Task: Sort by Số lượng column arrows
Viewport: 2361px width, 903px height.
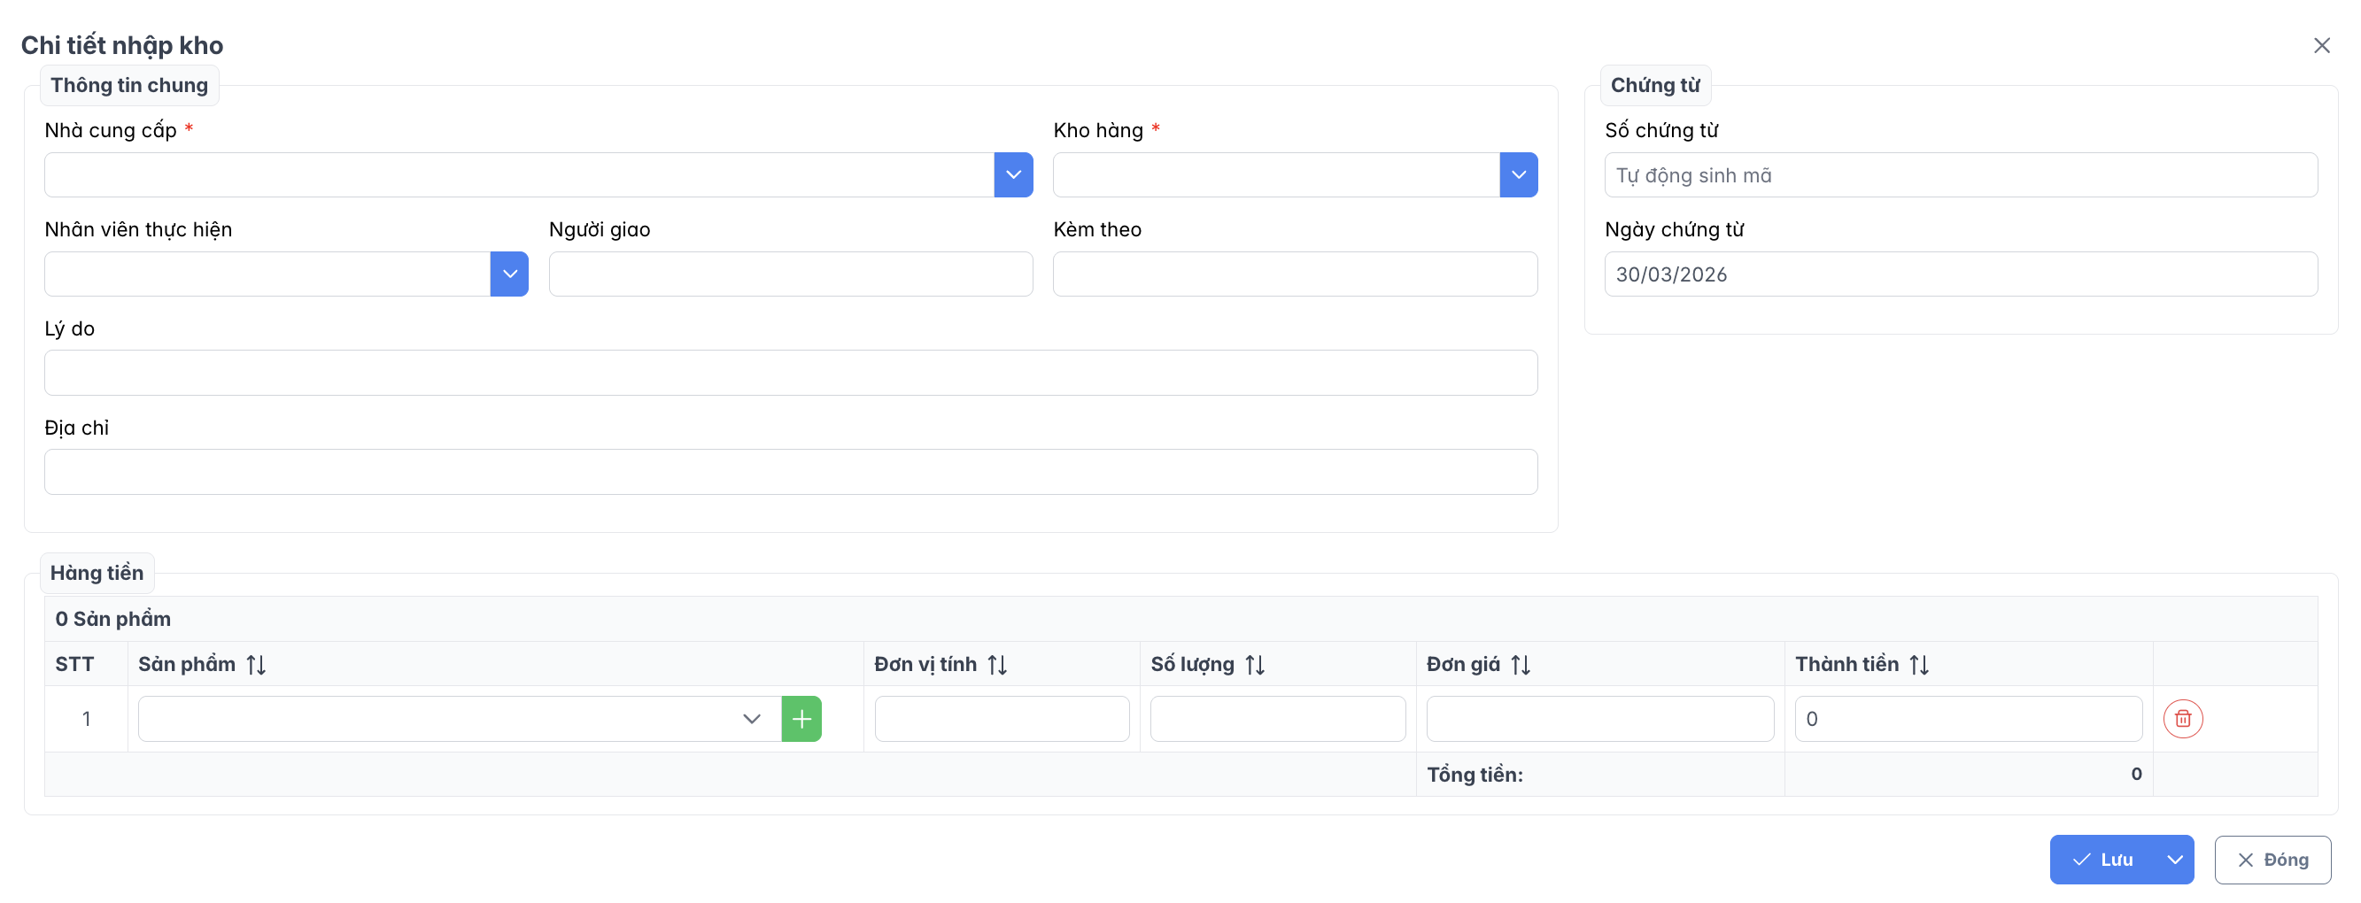Action: pos(1255,665)
